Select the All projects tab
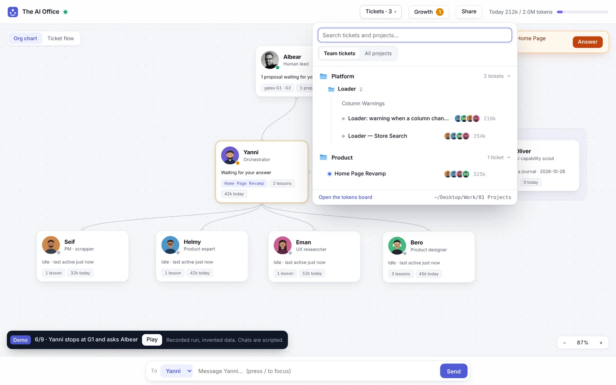The width and height of the screenshot is (616, 385). pos(378,54)
